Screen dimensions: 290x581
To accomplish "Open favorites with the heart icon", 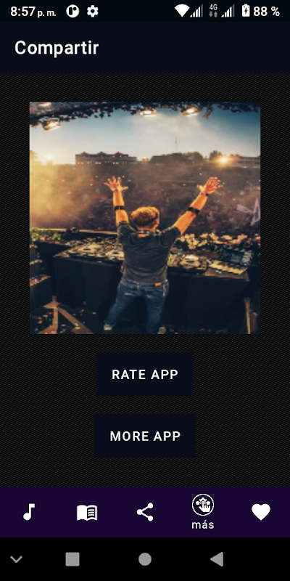I will click(x=261, y=512).
